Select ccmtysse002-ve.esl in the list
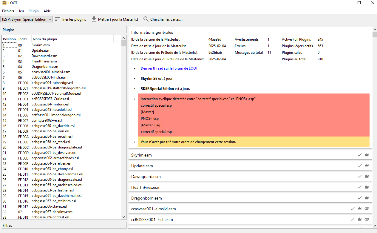 click(x=62, y=120)
